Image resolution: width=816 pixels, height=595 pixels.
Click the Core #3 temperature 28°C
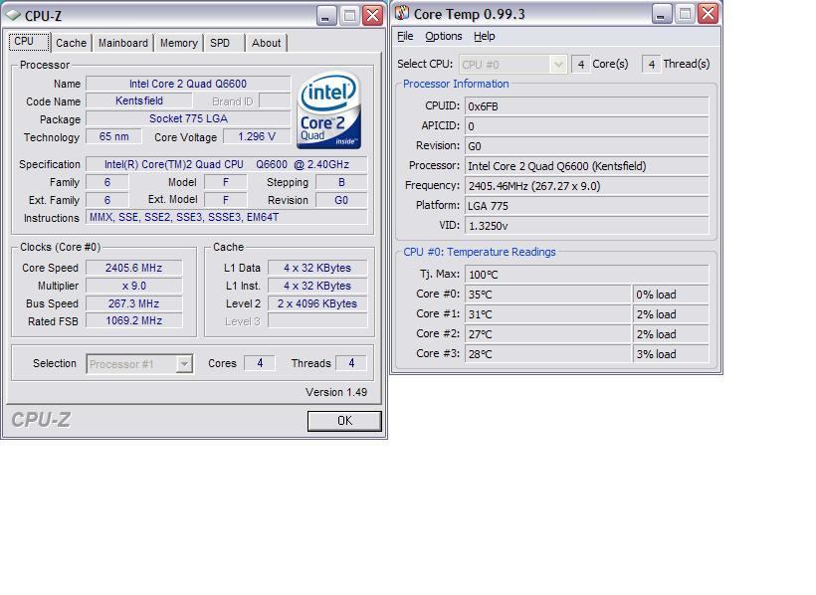click(548, 353)
